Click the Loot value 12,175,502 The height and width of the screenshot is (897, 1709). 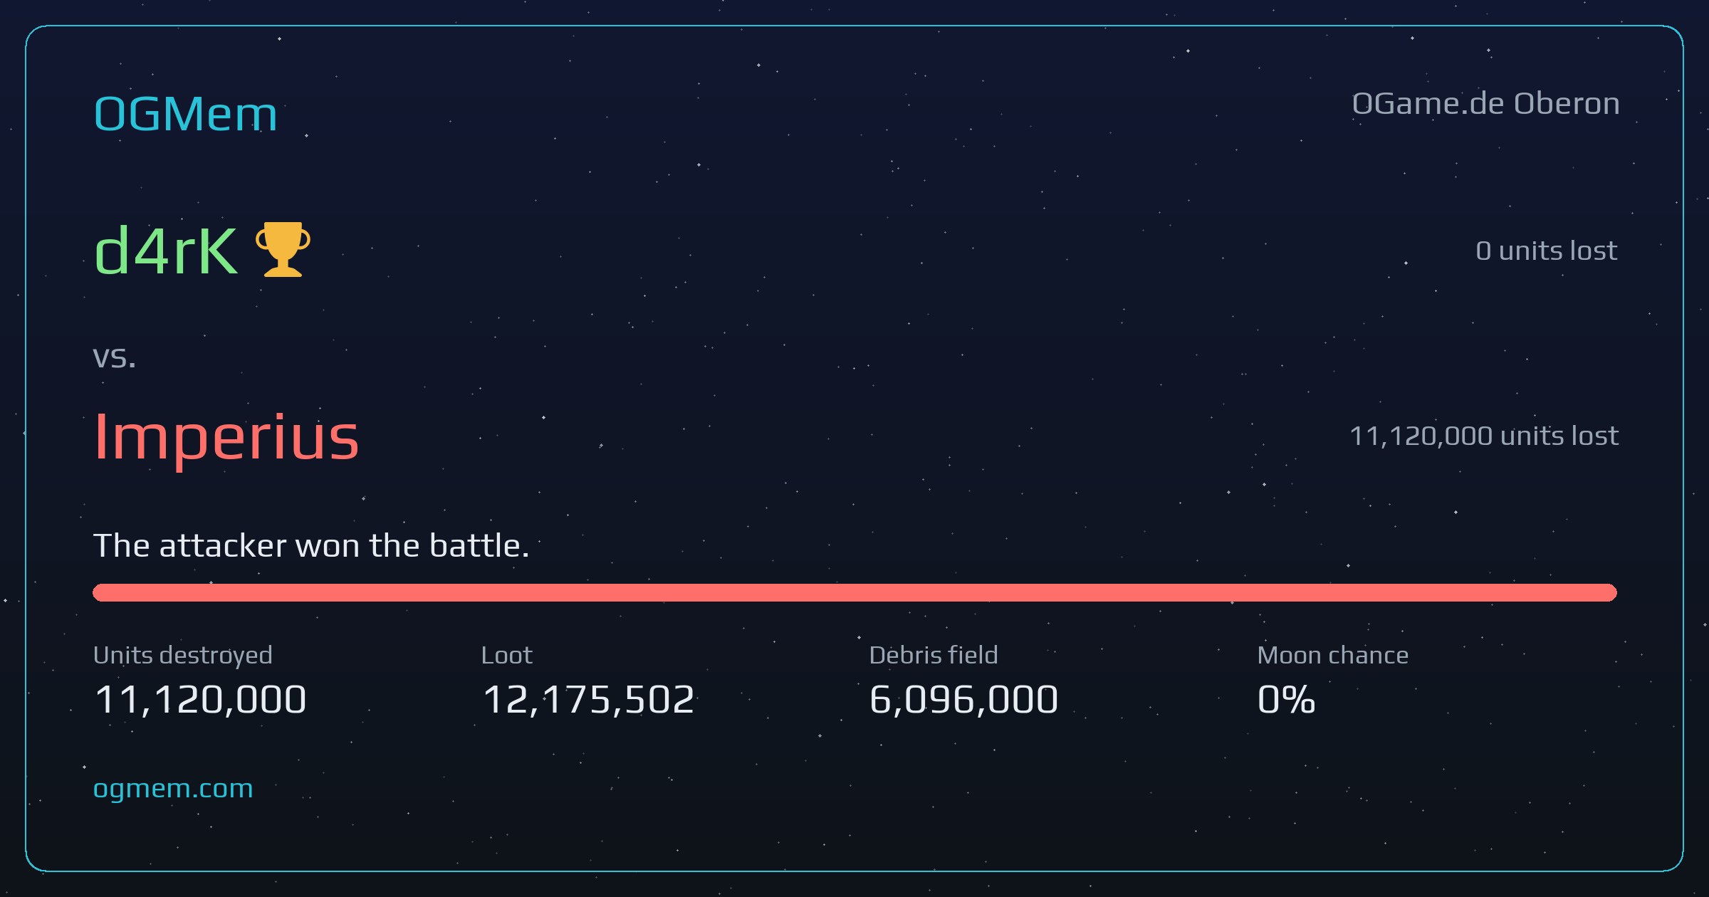click(588, 700)
